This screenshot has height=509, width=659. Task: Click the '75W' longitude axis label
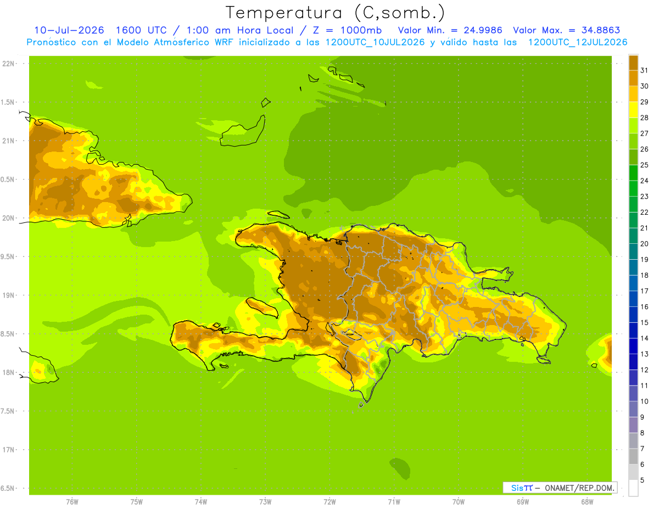137,502
